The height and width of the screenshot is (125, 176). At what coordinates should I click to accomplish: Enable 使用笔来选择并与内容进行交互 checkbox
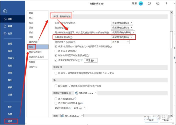click(x=56, y=86)
